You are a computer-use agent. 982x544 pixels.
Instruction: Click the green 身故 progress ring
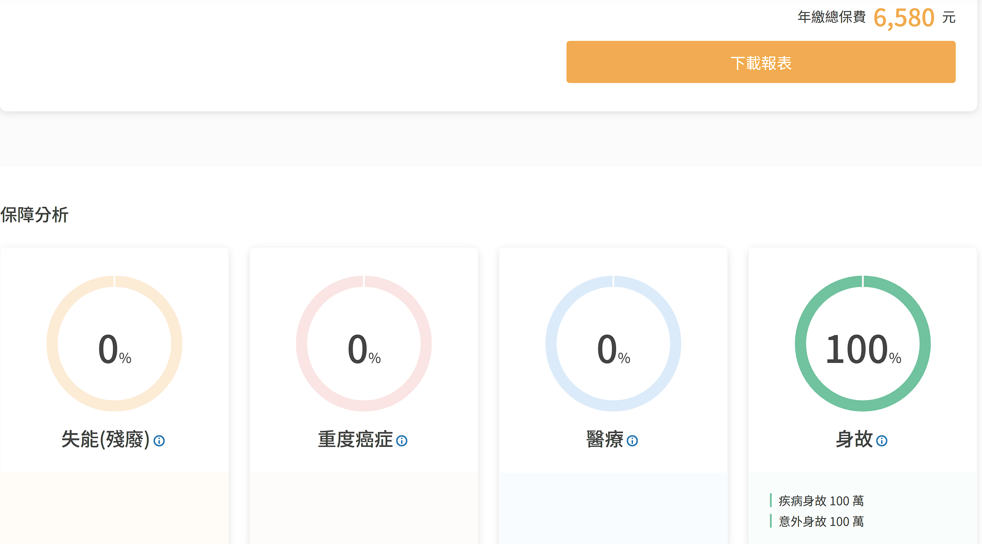tap(800, 344)
